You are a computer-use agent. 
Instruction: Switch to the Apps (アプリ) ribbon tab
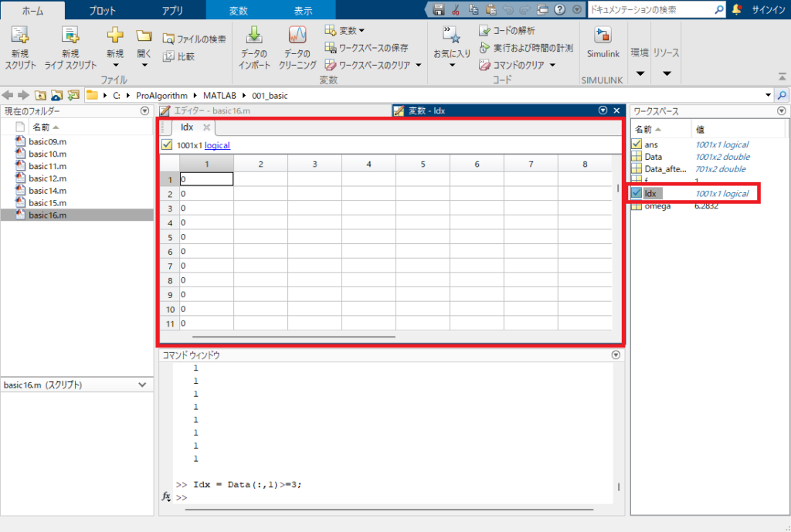pyautogui.click(x=173, y=11)
